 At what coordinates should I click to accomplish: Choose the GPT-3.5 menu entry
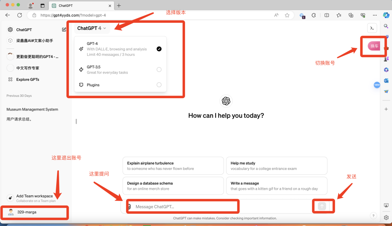tap(120, 70)
